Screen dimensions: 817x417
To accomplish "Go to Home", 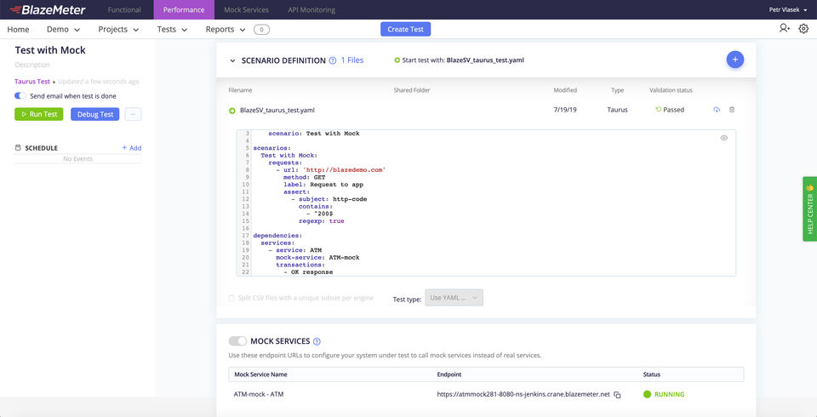I will point(18,29).
